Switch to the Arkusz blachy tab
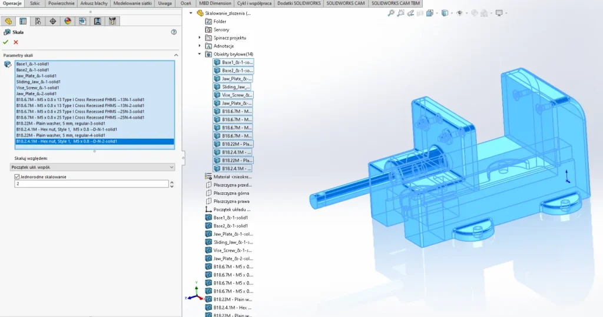 click(x=94, y=3)
